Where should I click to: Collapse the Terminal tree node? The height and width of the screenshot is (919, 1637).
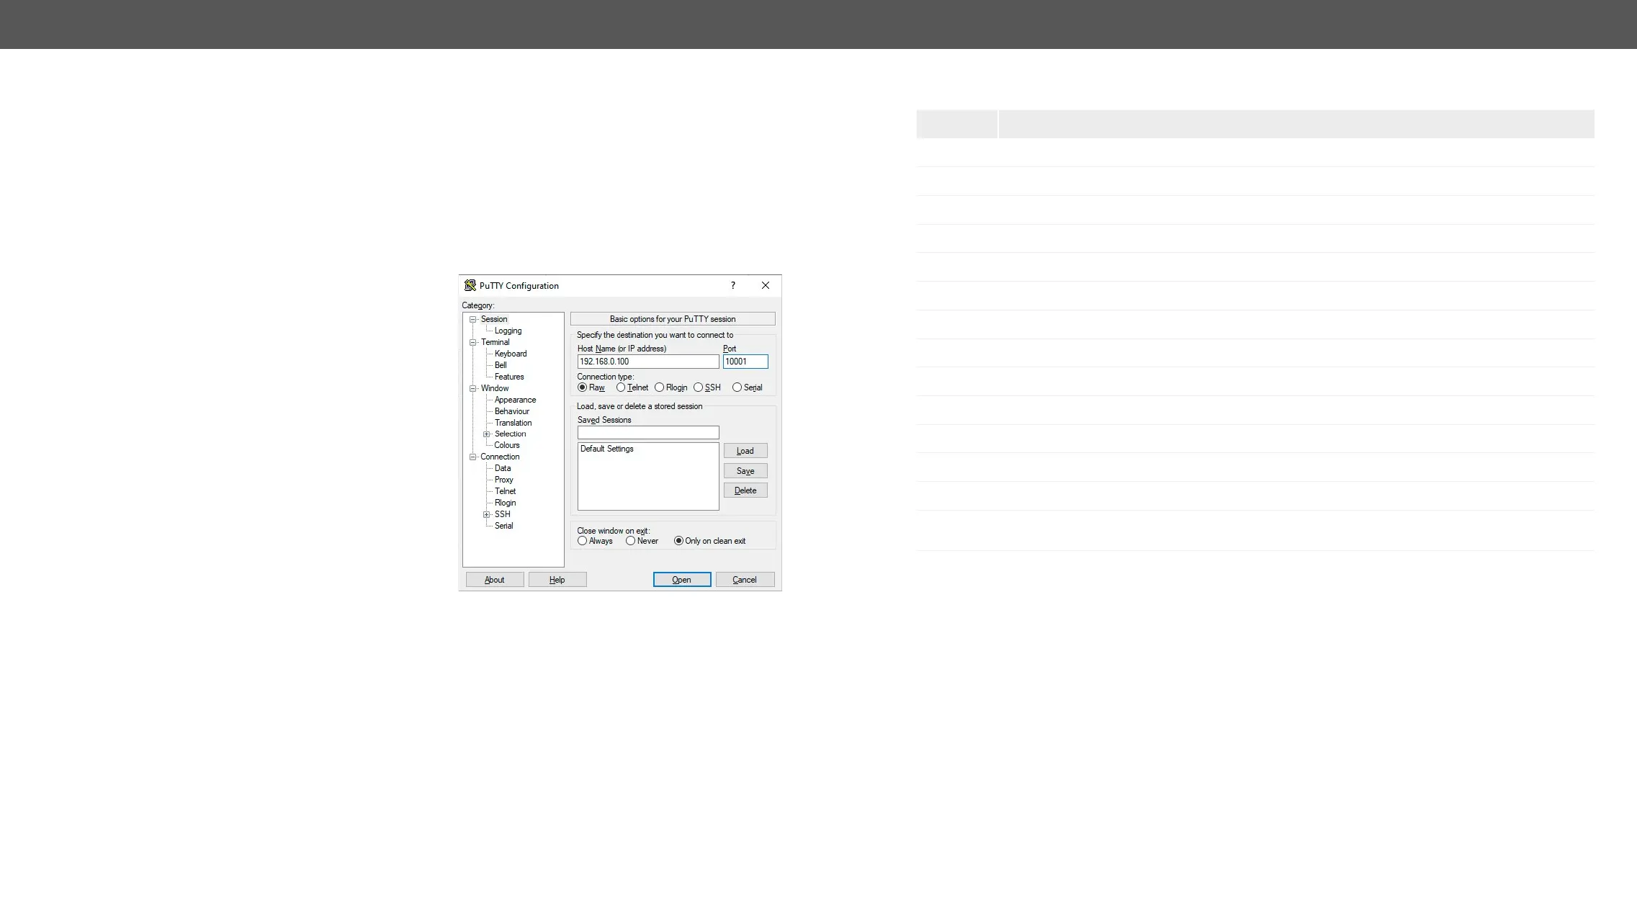click(473, 343)
